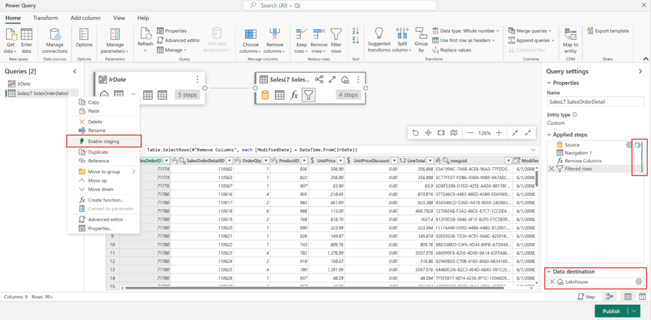Collapse the Properties section
Screen dimensions: 651x320
pos(549,83)
